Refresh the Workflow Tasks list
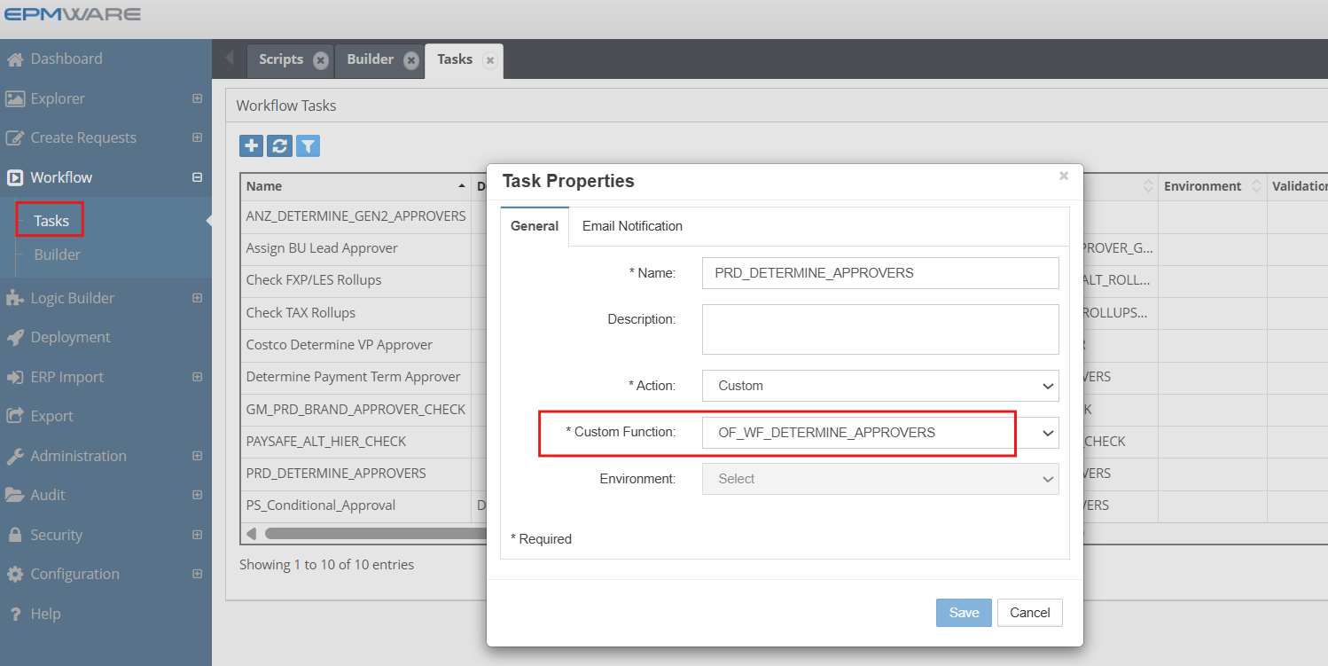Image resolution: width=1328 pixels, height=666 pixels. pos(279,145)
